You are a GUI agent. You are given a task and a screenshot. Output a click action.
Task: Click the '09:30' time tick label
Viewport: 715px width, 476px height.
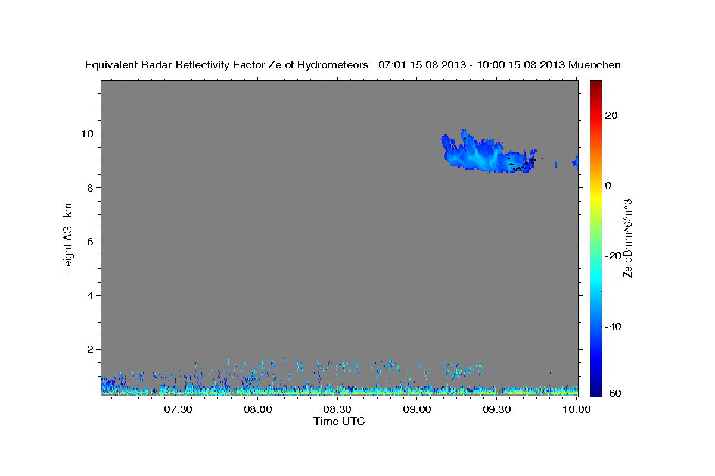coord(497,409)
